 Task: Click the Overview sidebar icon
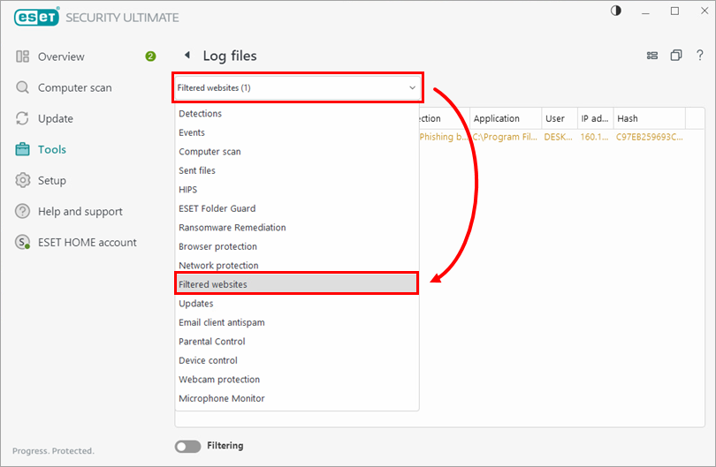pyautogui.click(x=23, y=56)
